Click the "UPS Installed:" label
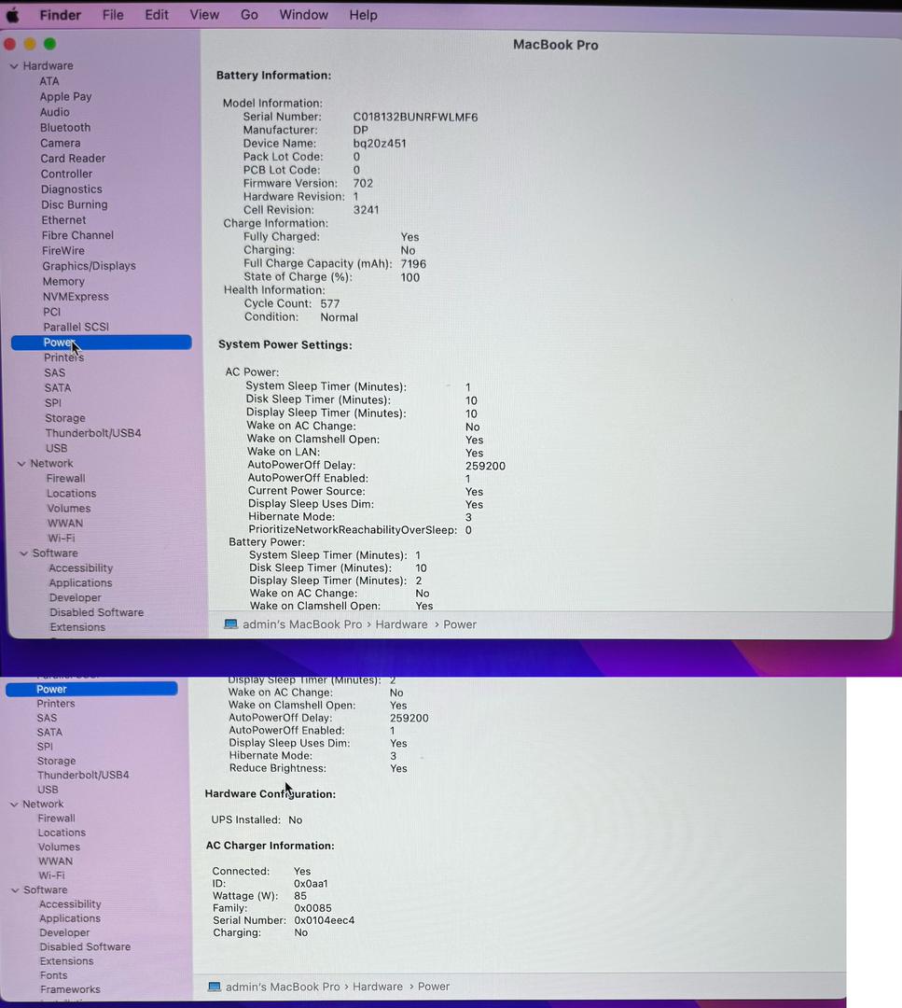The image size is (902, 1008). tap(246, 820)
